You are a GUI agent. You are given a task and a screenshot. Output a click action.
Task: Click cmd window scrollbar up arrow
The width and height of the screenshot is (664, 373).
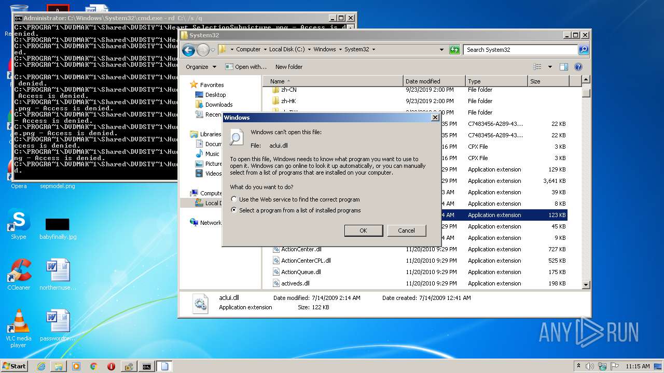pos(351,27)
